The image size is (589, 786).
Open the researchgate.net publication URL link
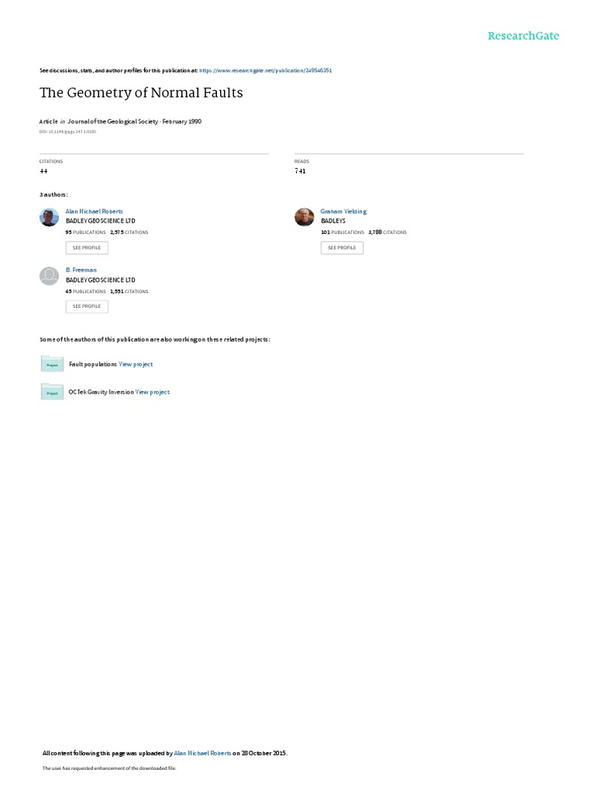point(265,71)
